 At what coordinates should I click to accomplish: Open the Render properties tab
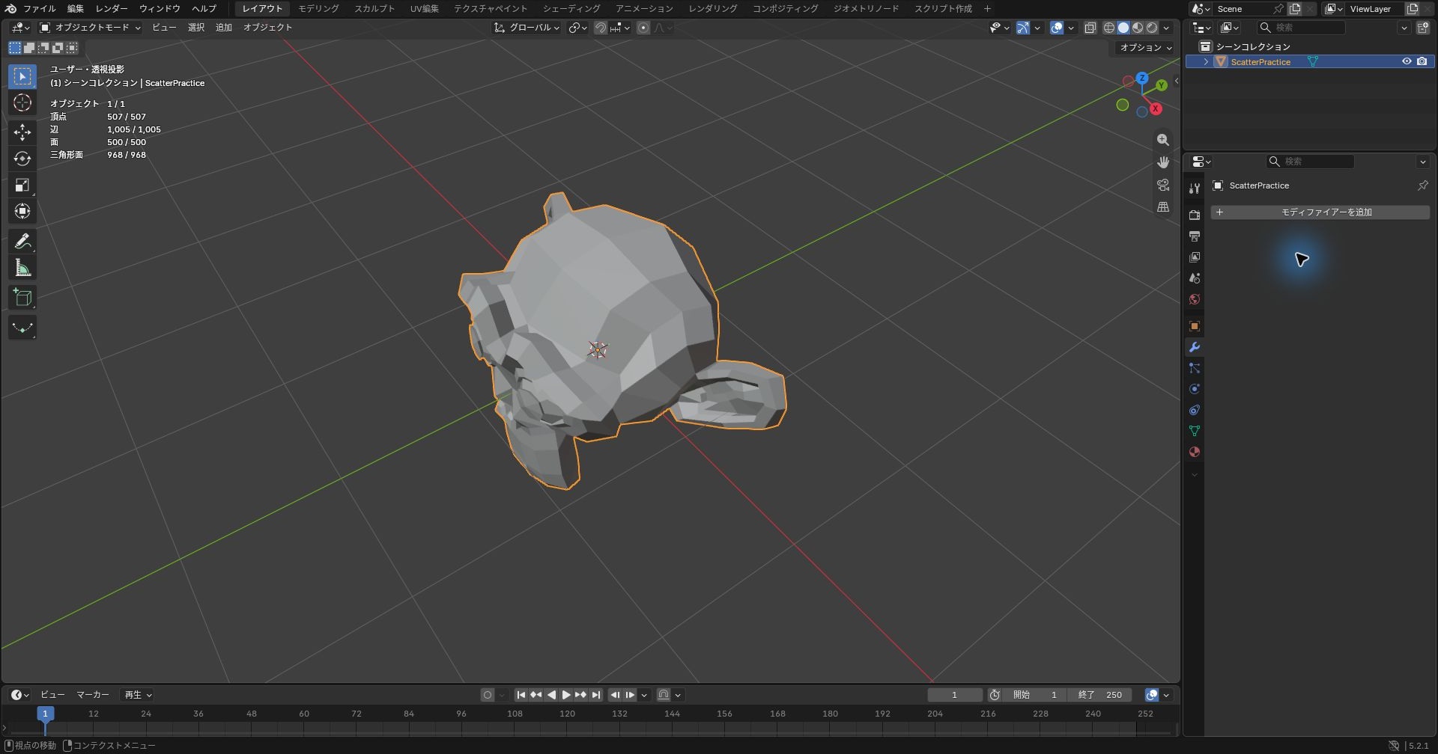pos(1195,215)
